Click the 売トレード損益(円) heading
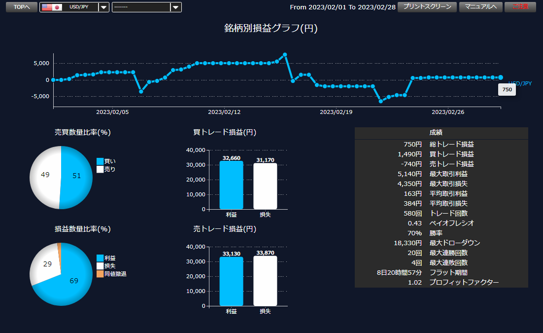 pyautogui.click(x=224, y=229)
